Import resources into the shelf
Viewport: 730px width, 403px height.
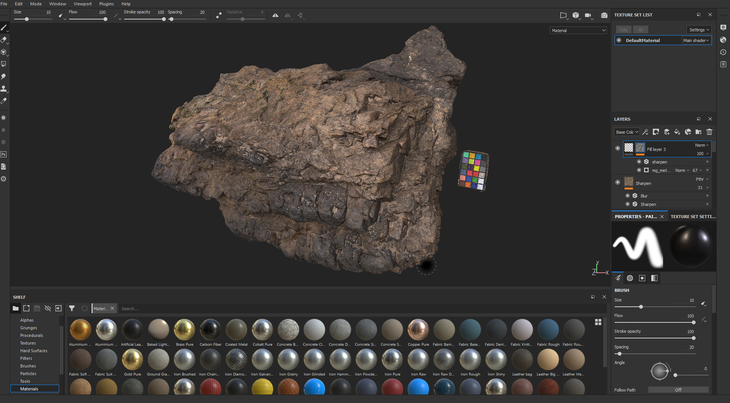point(58,308)
